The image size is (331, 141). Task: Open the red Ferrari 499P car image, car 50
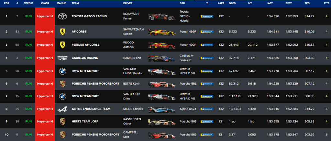(x=162, y=45)
